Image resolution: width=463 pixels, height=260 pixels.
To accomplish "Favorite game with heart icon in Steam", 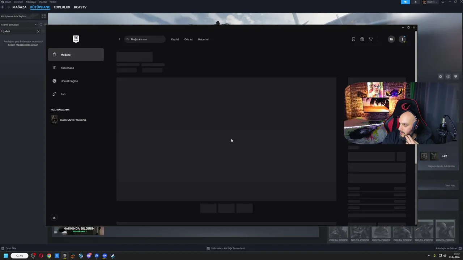I will pyautogui.click(x=455, y=77).
